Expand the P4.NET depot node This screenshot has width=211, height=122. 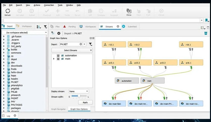click(x=4, y=82)
